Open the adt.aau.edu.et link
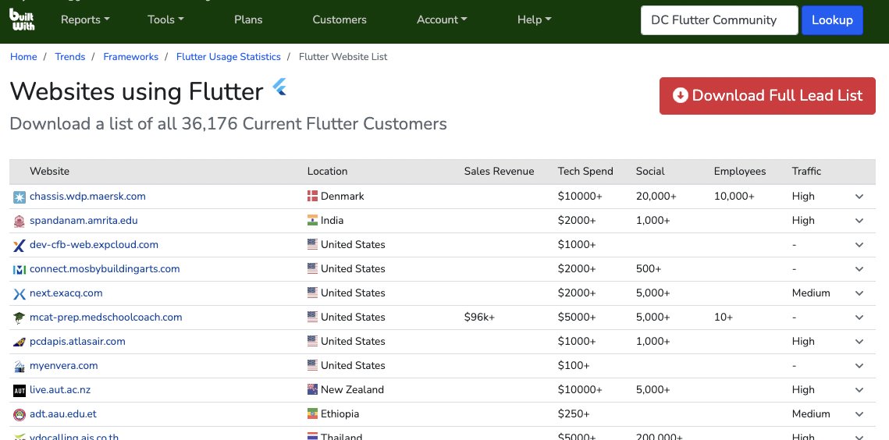 [63, 414]
